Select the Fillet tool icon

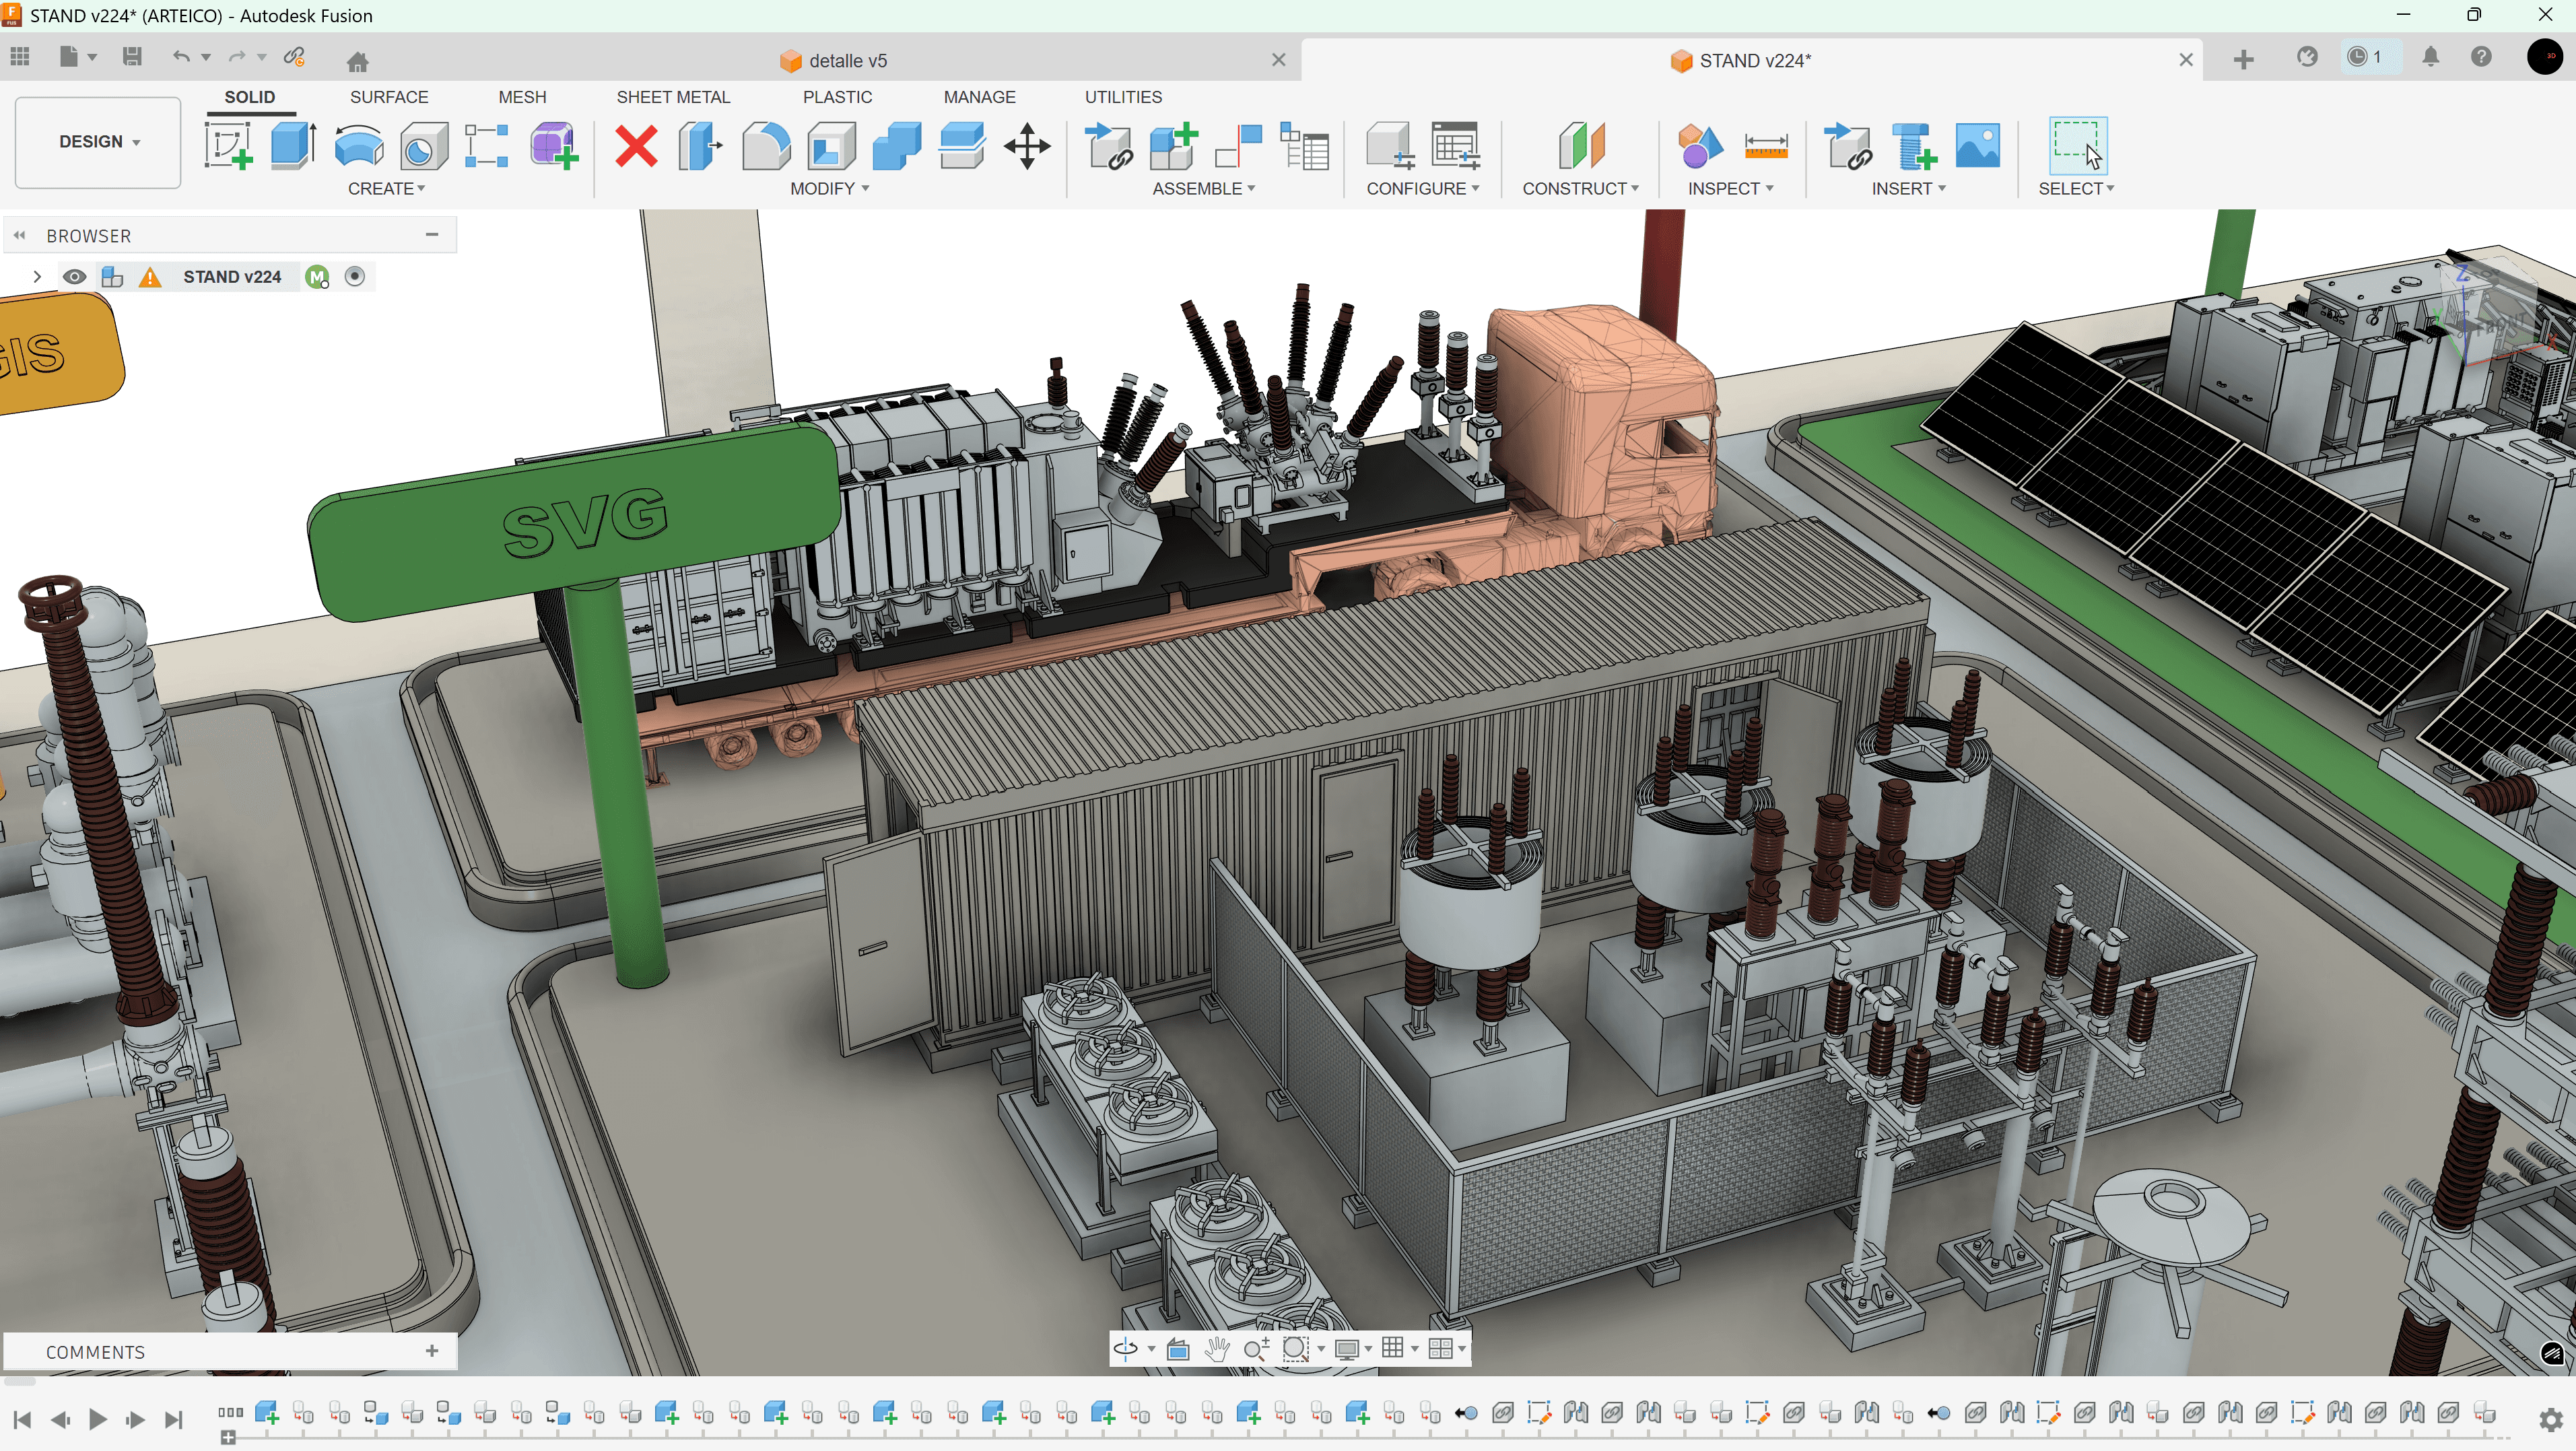point(766,146)
